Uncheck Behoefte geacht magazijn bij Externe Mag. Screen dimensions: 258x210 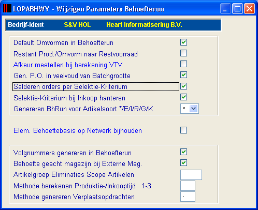(x=183, y=163)
